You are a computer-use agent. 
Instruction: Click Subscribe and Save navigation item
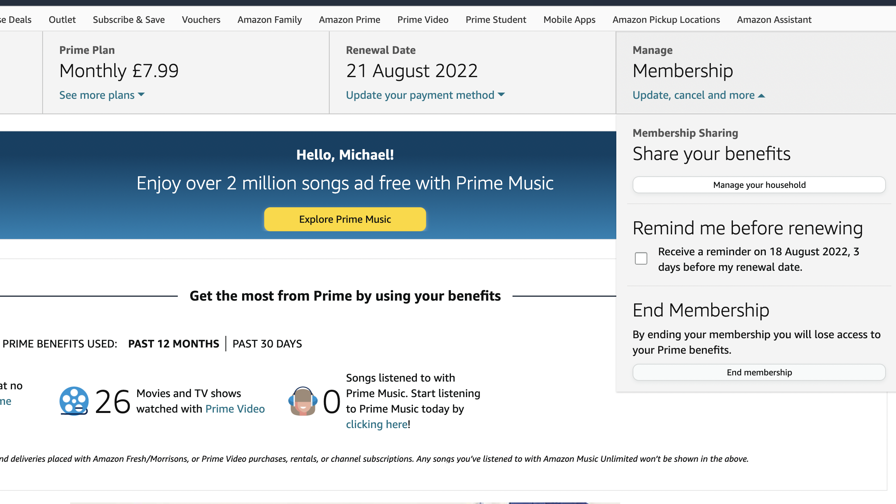[x=129, y=19]
